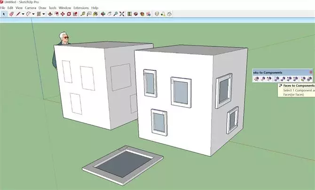
Task: Open the Tools menu
Action: (x=53, y=8)
